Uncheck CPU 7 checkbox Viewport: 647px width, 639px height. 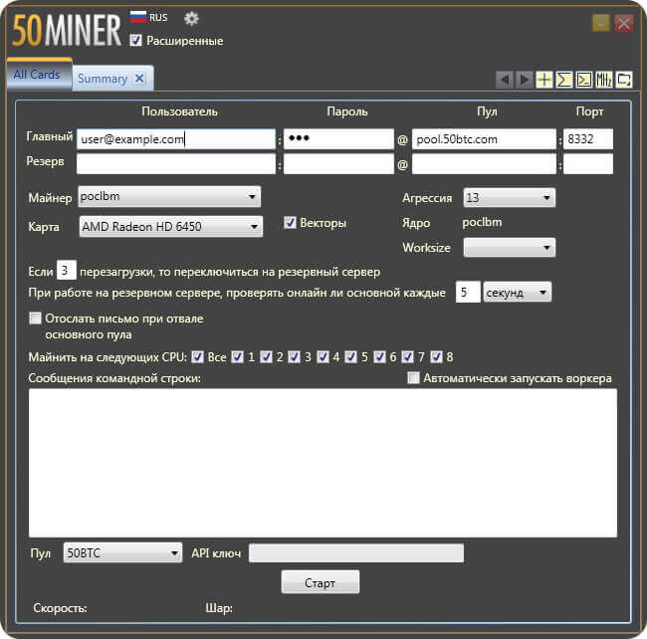[408, 357]
